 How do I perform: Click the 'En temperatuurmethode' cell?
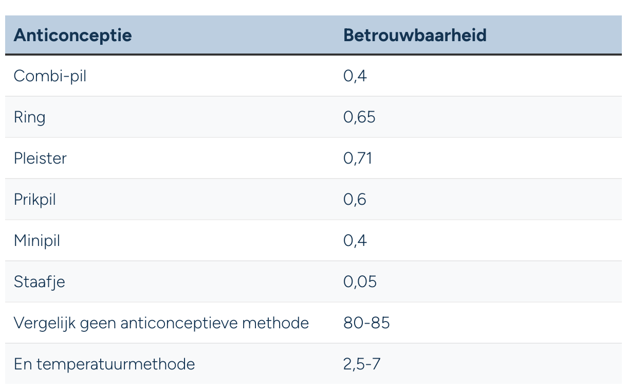[104, 364]
